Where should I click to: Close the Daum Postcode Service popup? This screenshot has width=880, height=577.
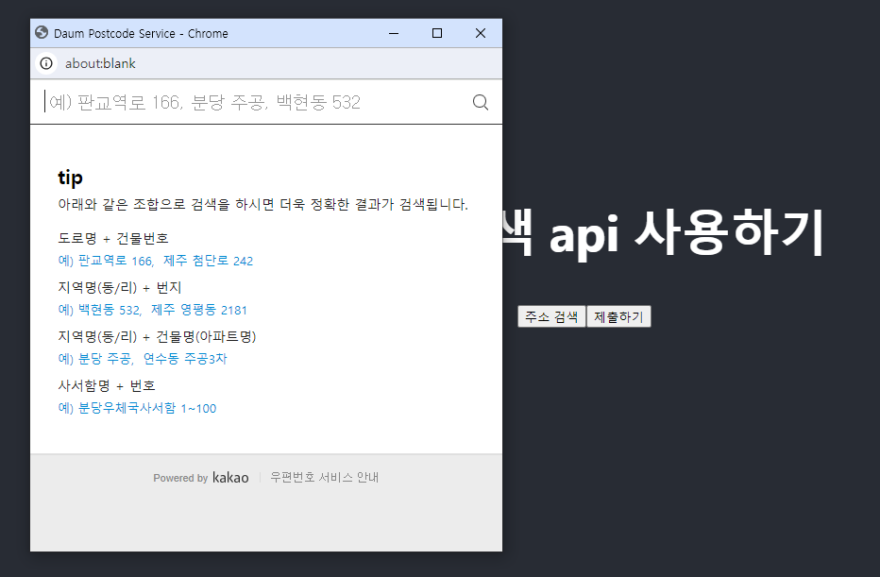[481, 33]
